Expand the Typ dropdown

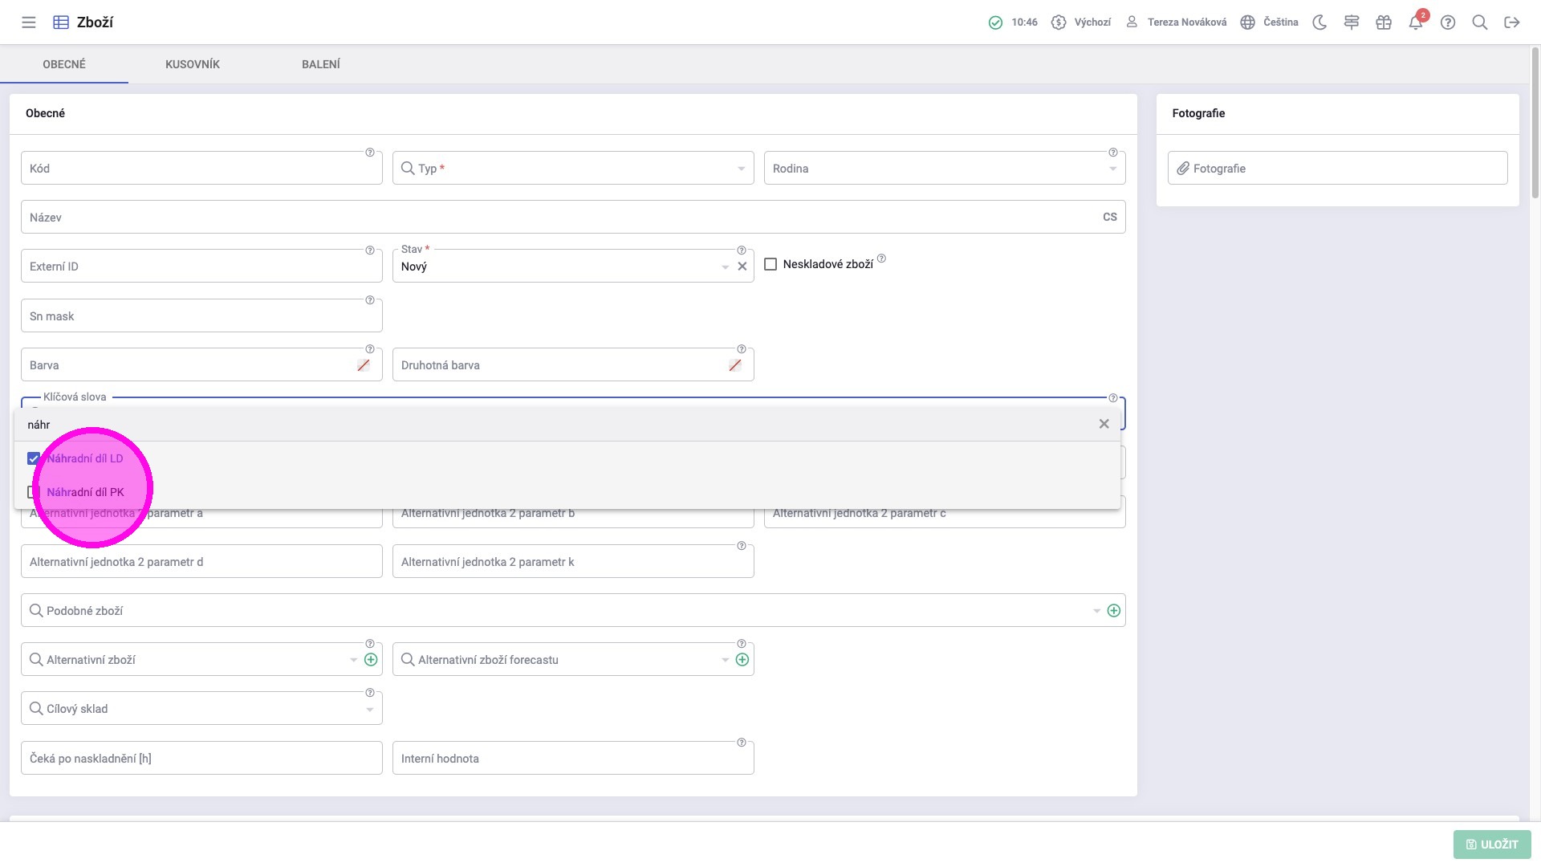click(x=741, y=169)
